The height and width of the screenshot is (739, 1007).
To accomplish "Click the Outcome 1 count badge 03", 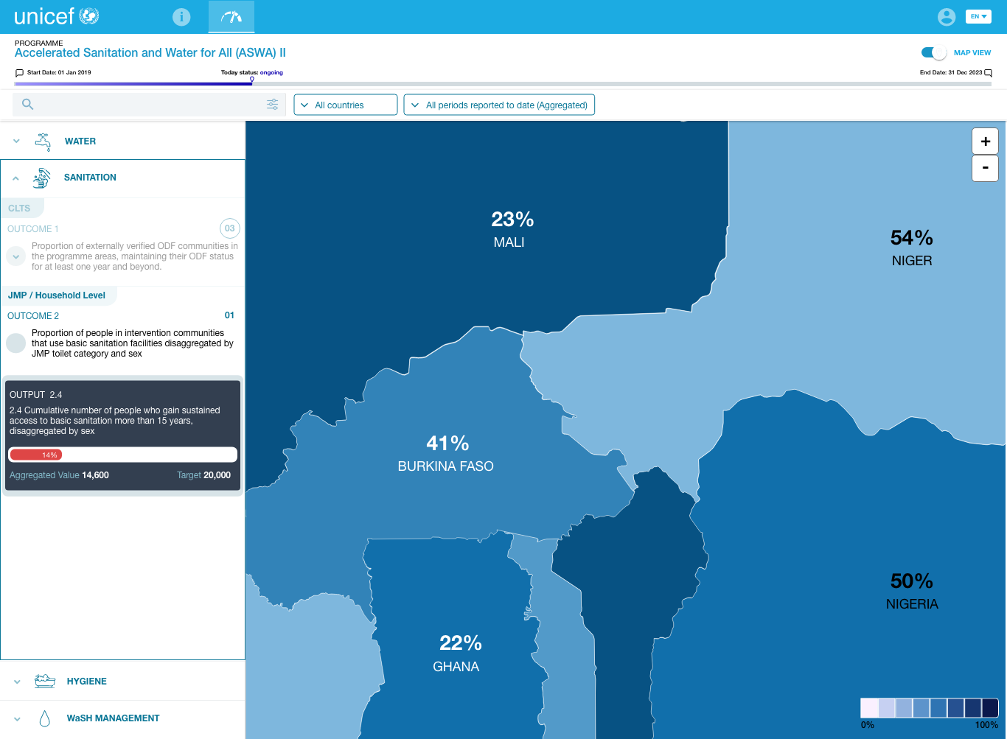I will [x=230, y=228].
